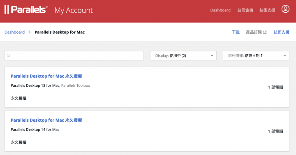Open Dashboard in the red header
296x155 pixels.
[x=220, y=10]
